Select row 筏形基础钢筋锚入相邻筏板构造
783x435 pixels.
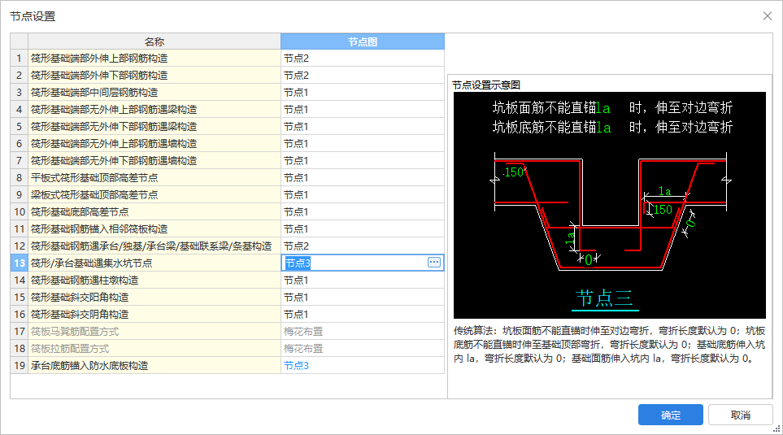pos(154,228)
